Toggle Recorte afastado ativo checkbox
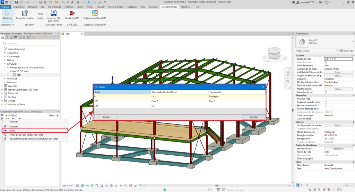Image resolution: width=355 pixels, height=192 pixels. click(326, 109)
